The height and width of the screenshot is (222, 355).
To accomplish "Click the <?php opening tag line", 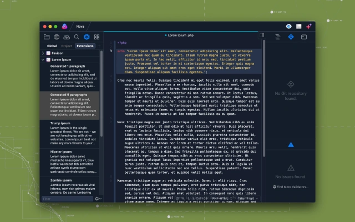I will (x=122, y=43).
